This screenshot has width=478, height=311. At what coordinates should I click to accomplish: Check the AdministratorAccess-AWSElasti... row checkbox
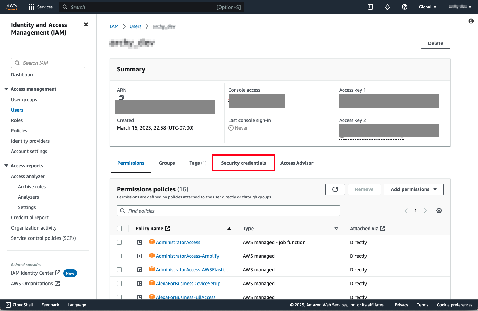(119, 270)
